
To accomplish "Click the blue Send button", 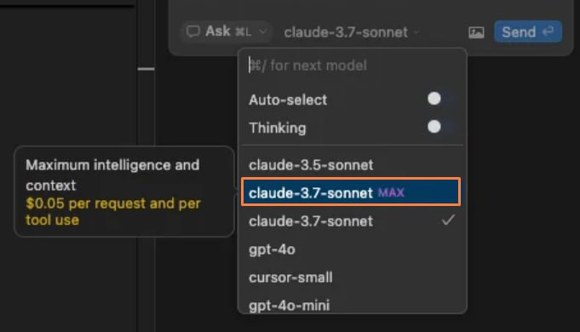I will coord(528,31).
